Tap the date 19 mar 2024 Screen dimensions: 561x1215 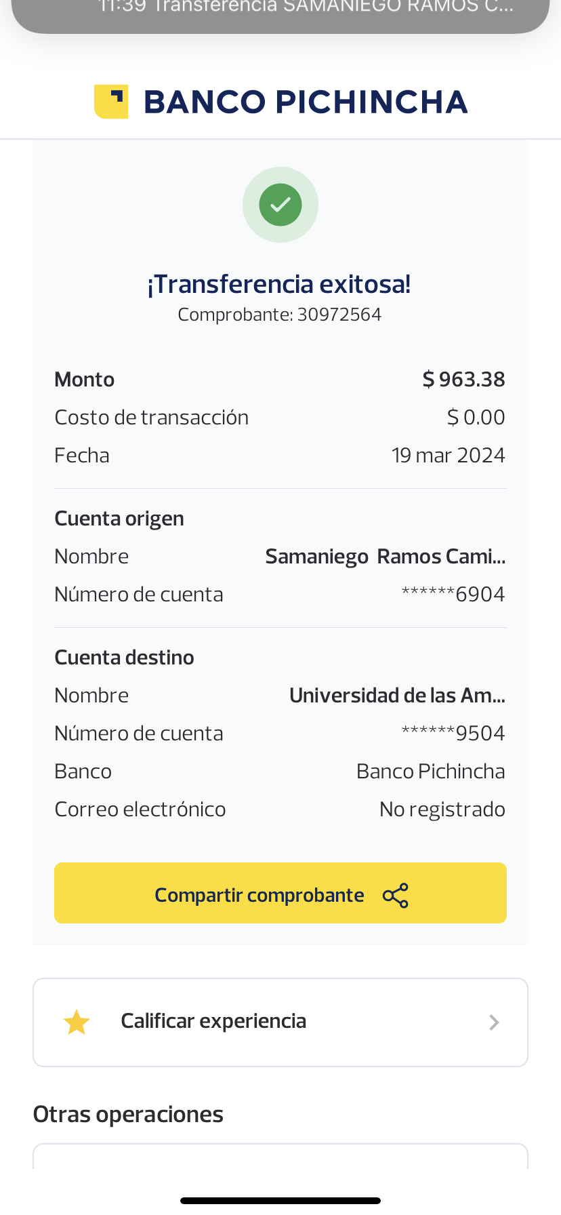[448, 456]
